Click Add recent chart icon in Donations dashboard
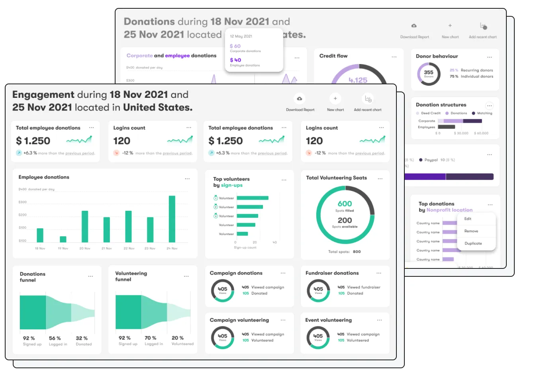545x377 pixels. [x=483, y=26]
